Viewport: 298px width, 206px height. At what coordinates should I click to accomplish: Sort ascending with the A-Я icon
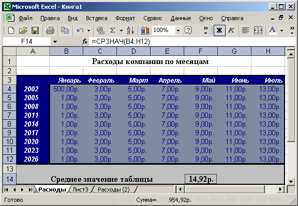pyautogui.click(x=130, y=30)
